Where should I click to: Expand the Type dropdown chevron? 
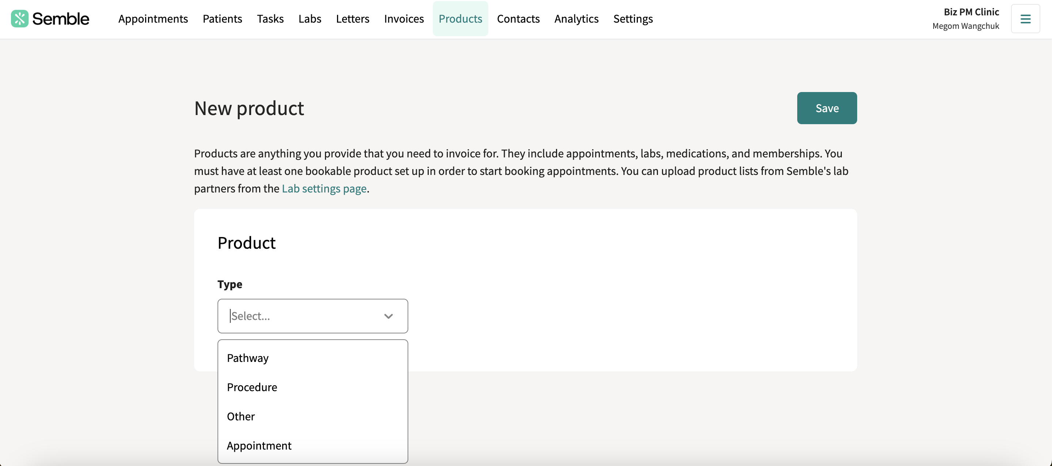[388, 316]
